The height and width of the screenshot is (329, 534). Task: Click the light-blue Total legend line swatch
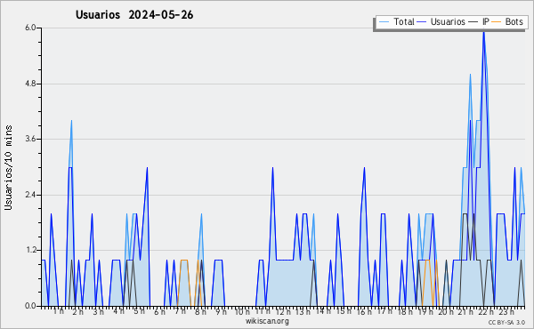coord(384,22)
